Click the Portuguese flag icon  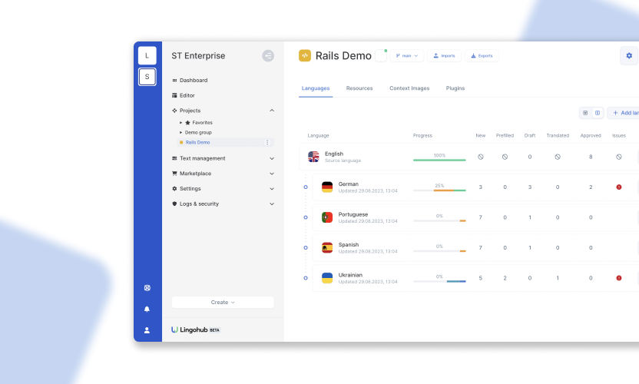coord(327,217)
